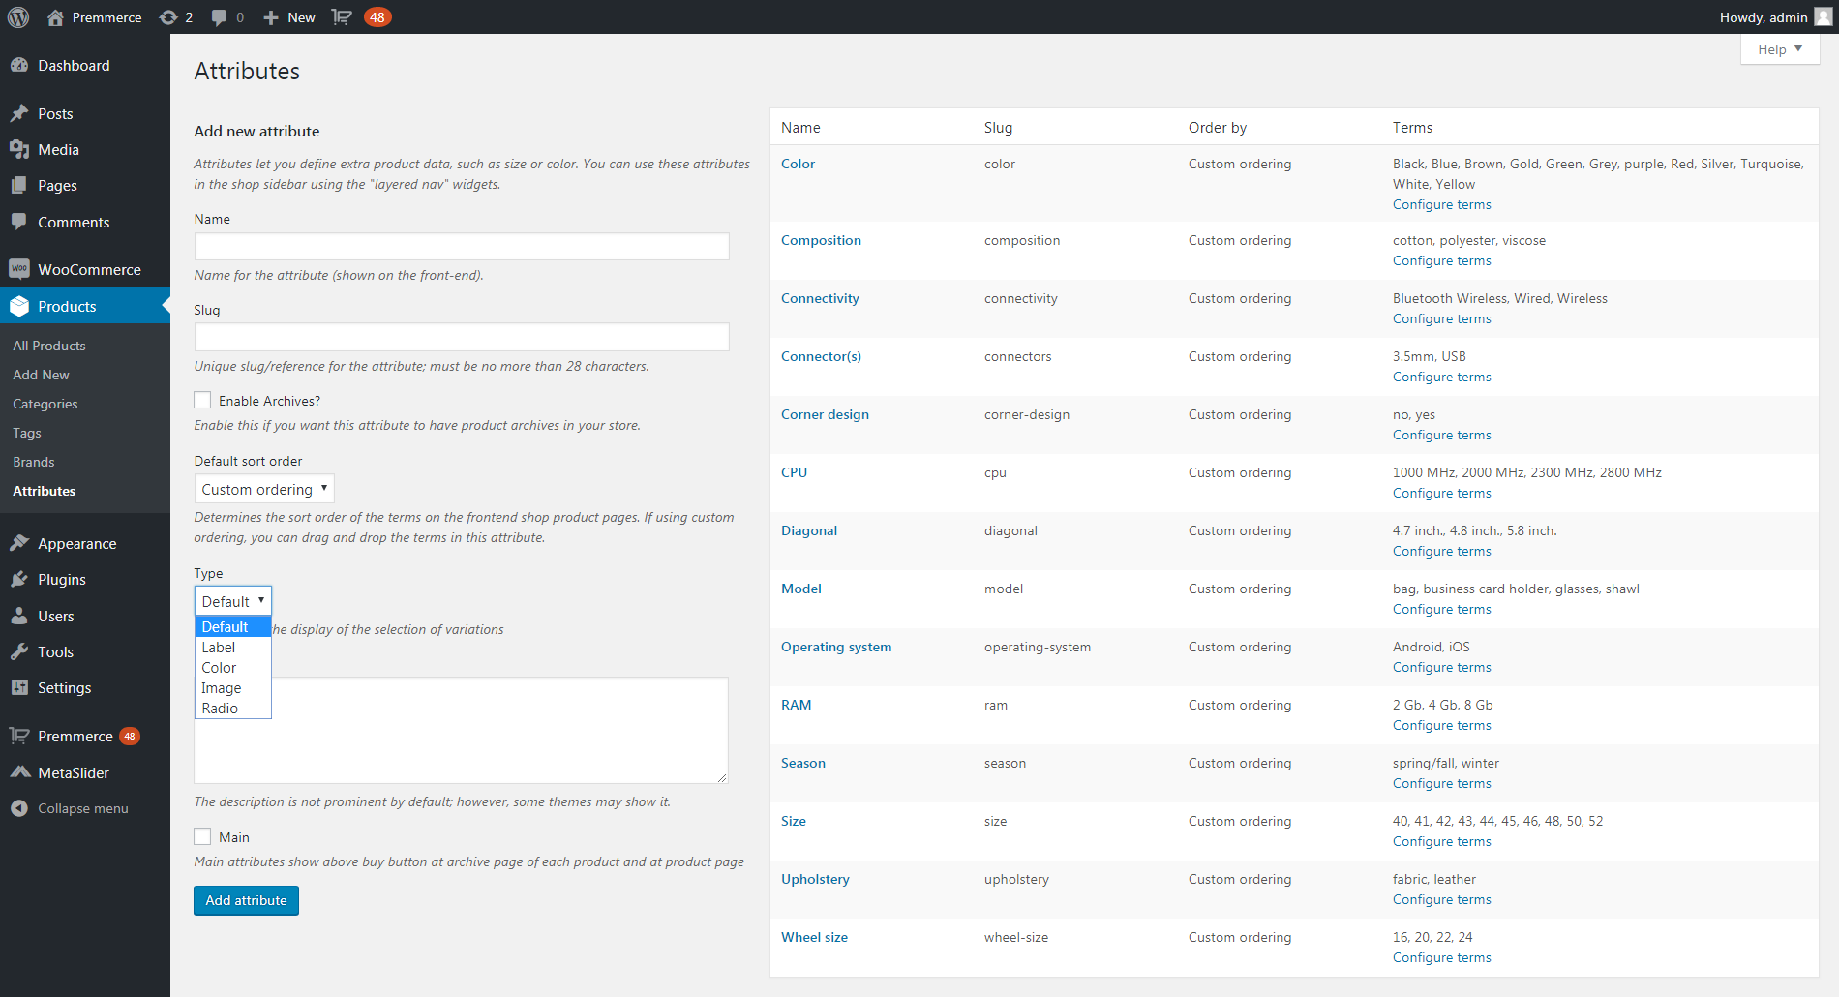Click the WordPress logo icon
This screenshot has height=997, width=1839.
18,17
